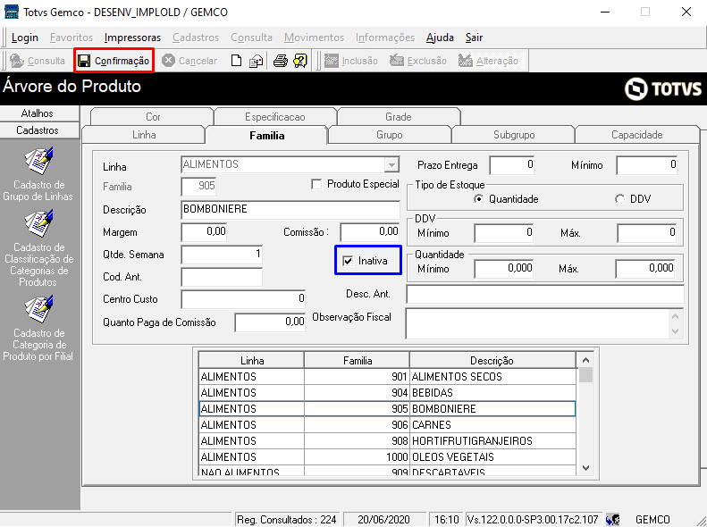
Task: Click the help question mark icon
Action: click(299, 61)
